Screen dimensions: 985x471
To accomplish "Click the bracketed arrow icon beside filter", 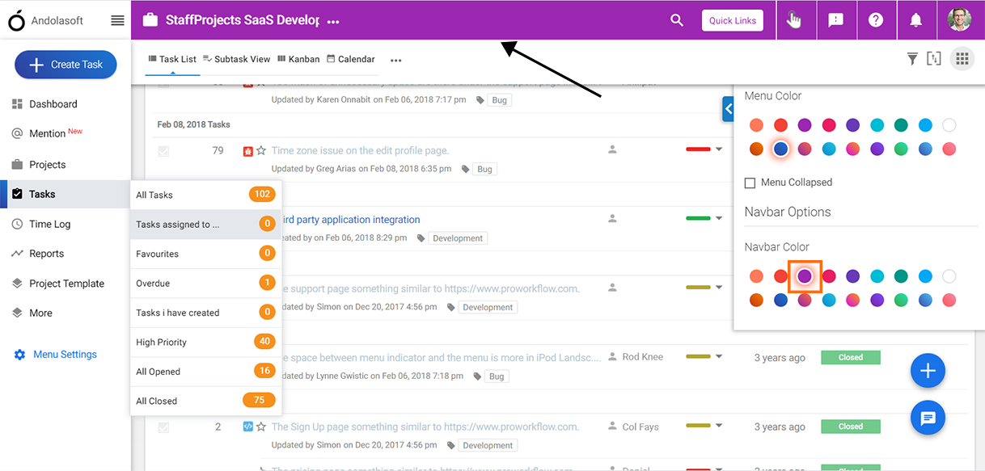I will click(x=934, y=58).
